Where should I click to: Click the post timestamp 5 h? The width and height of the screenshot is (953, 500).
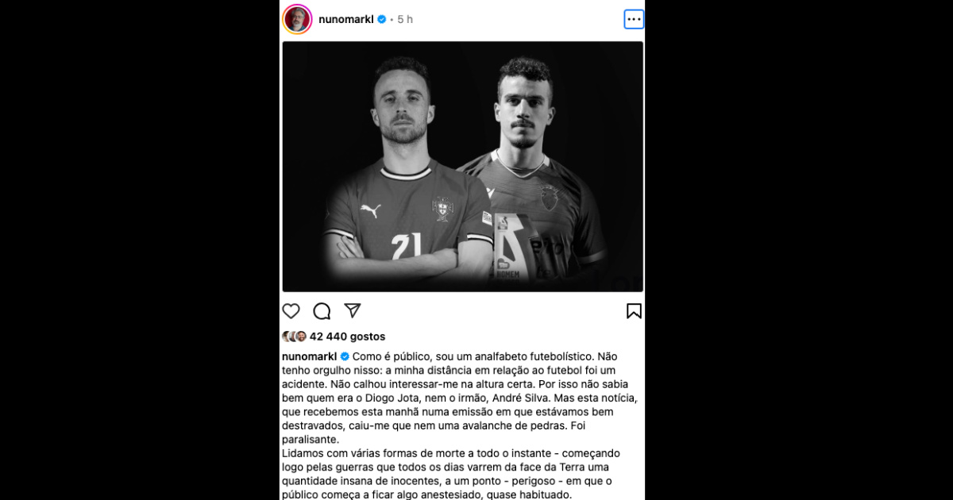coord(405,19)
